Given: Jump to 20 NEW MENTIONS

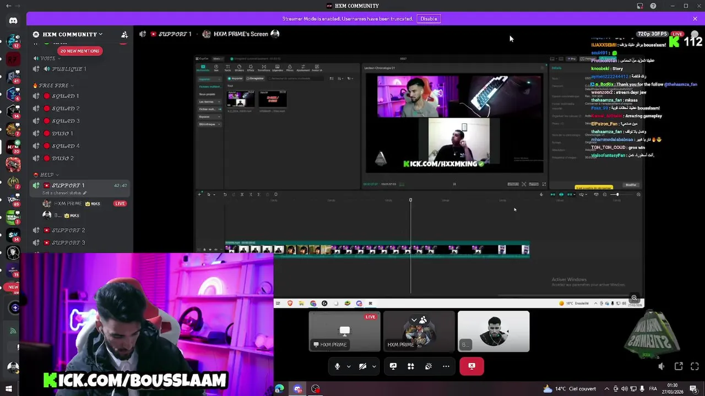Looking at the screenshot, I should [80, 51].
